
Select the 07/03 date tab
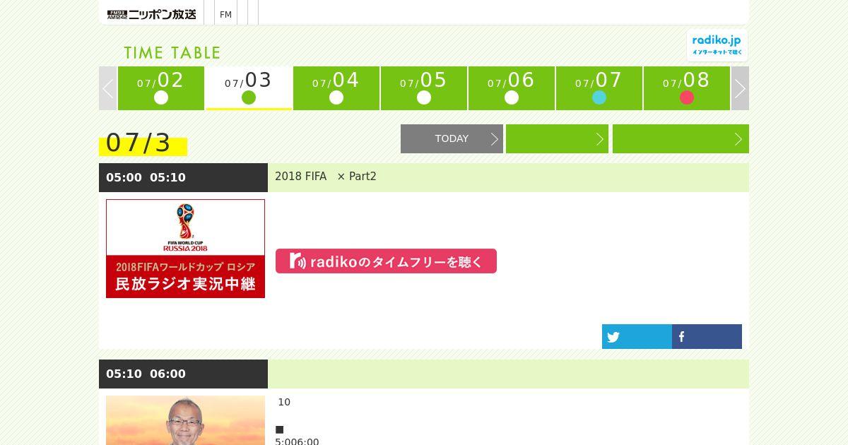click(249, 88)
